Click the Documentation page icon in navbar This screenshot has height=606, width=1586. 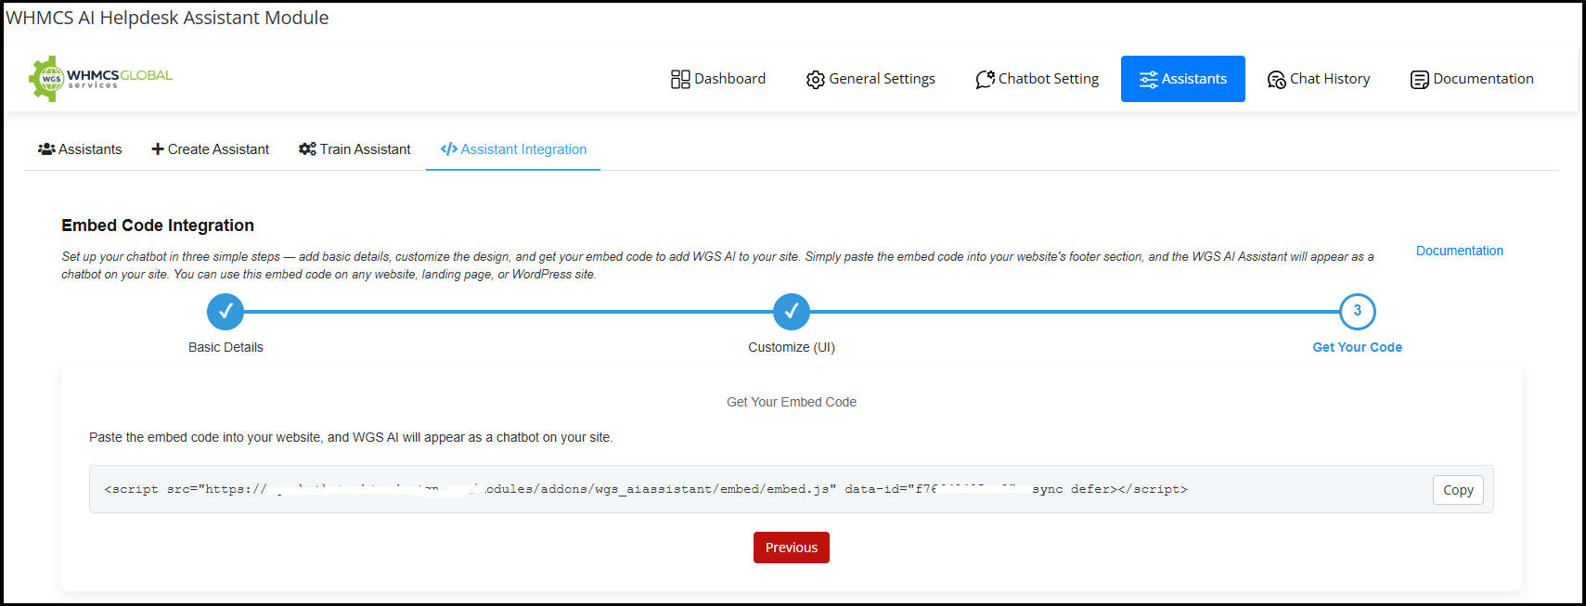(x=1419, y=80)
